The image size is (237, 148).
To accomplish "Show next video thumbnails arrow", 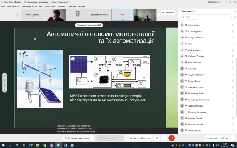I will 160,15.
